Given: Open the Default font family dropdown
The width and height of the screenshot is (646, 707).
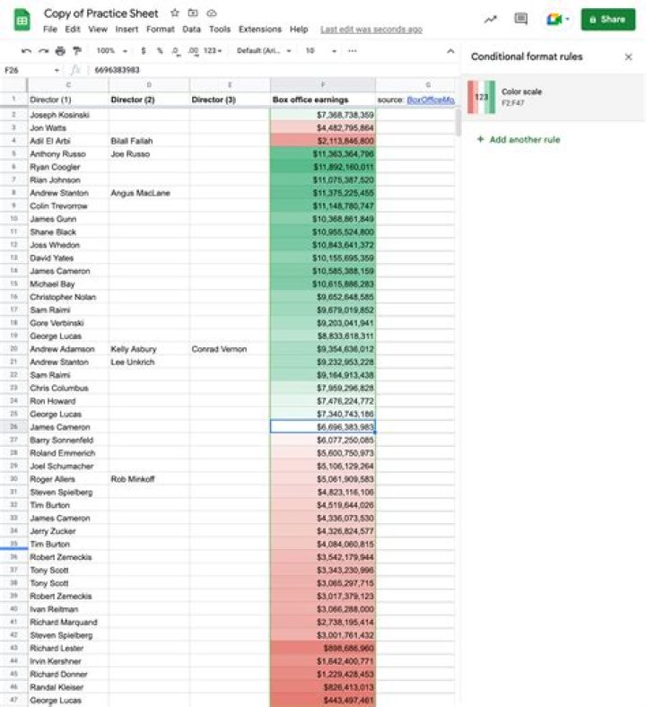Looking at the screenshot, I should tap(264, 51).
